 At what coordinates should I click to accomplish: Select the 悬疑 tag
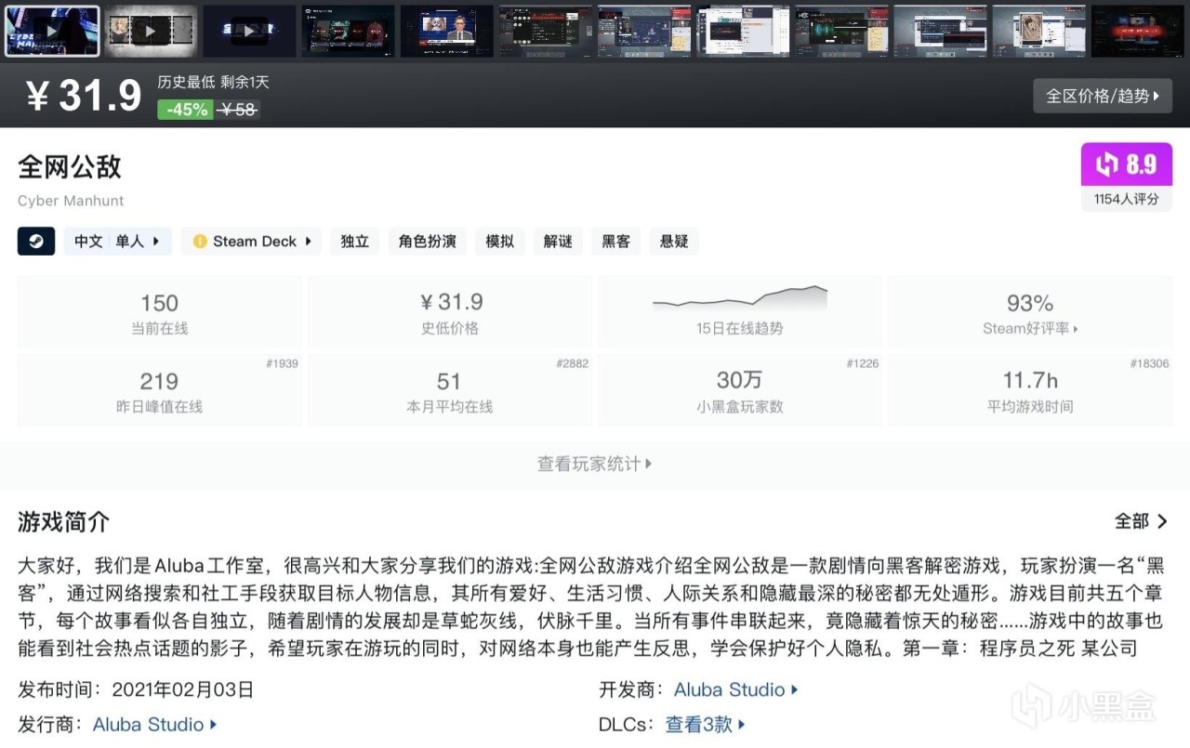click(674, 242)
